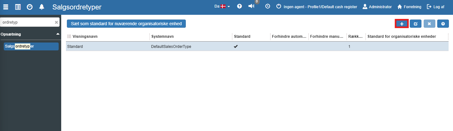This screenshot has height=131, width=453.
Task: Open the grid column chooser icon
Action: (69, 37)
